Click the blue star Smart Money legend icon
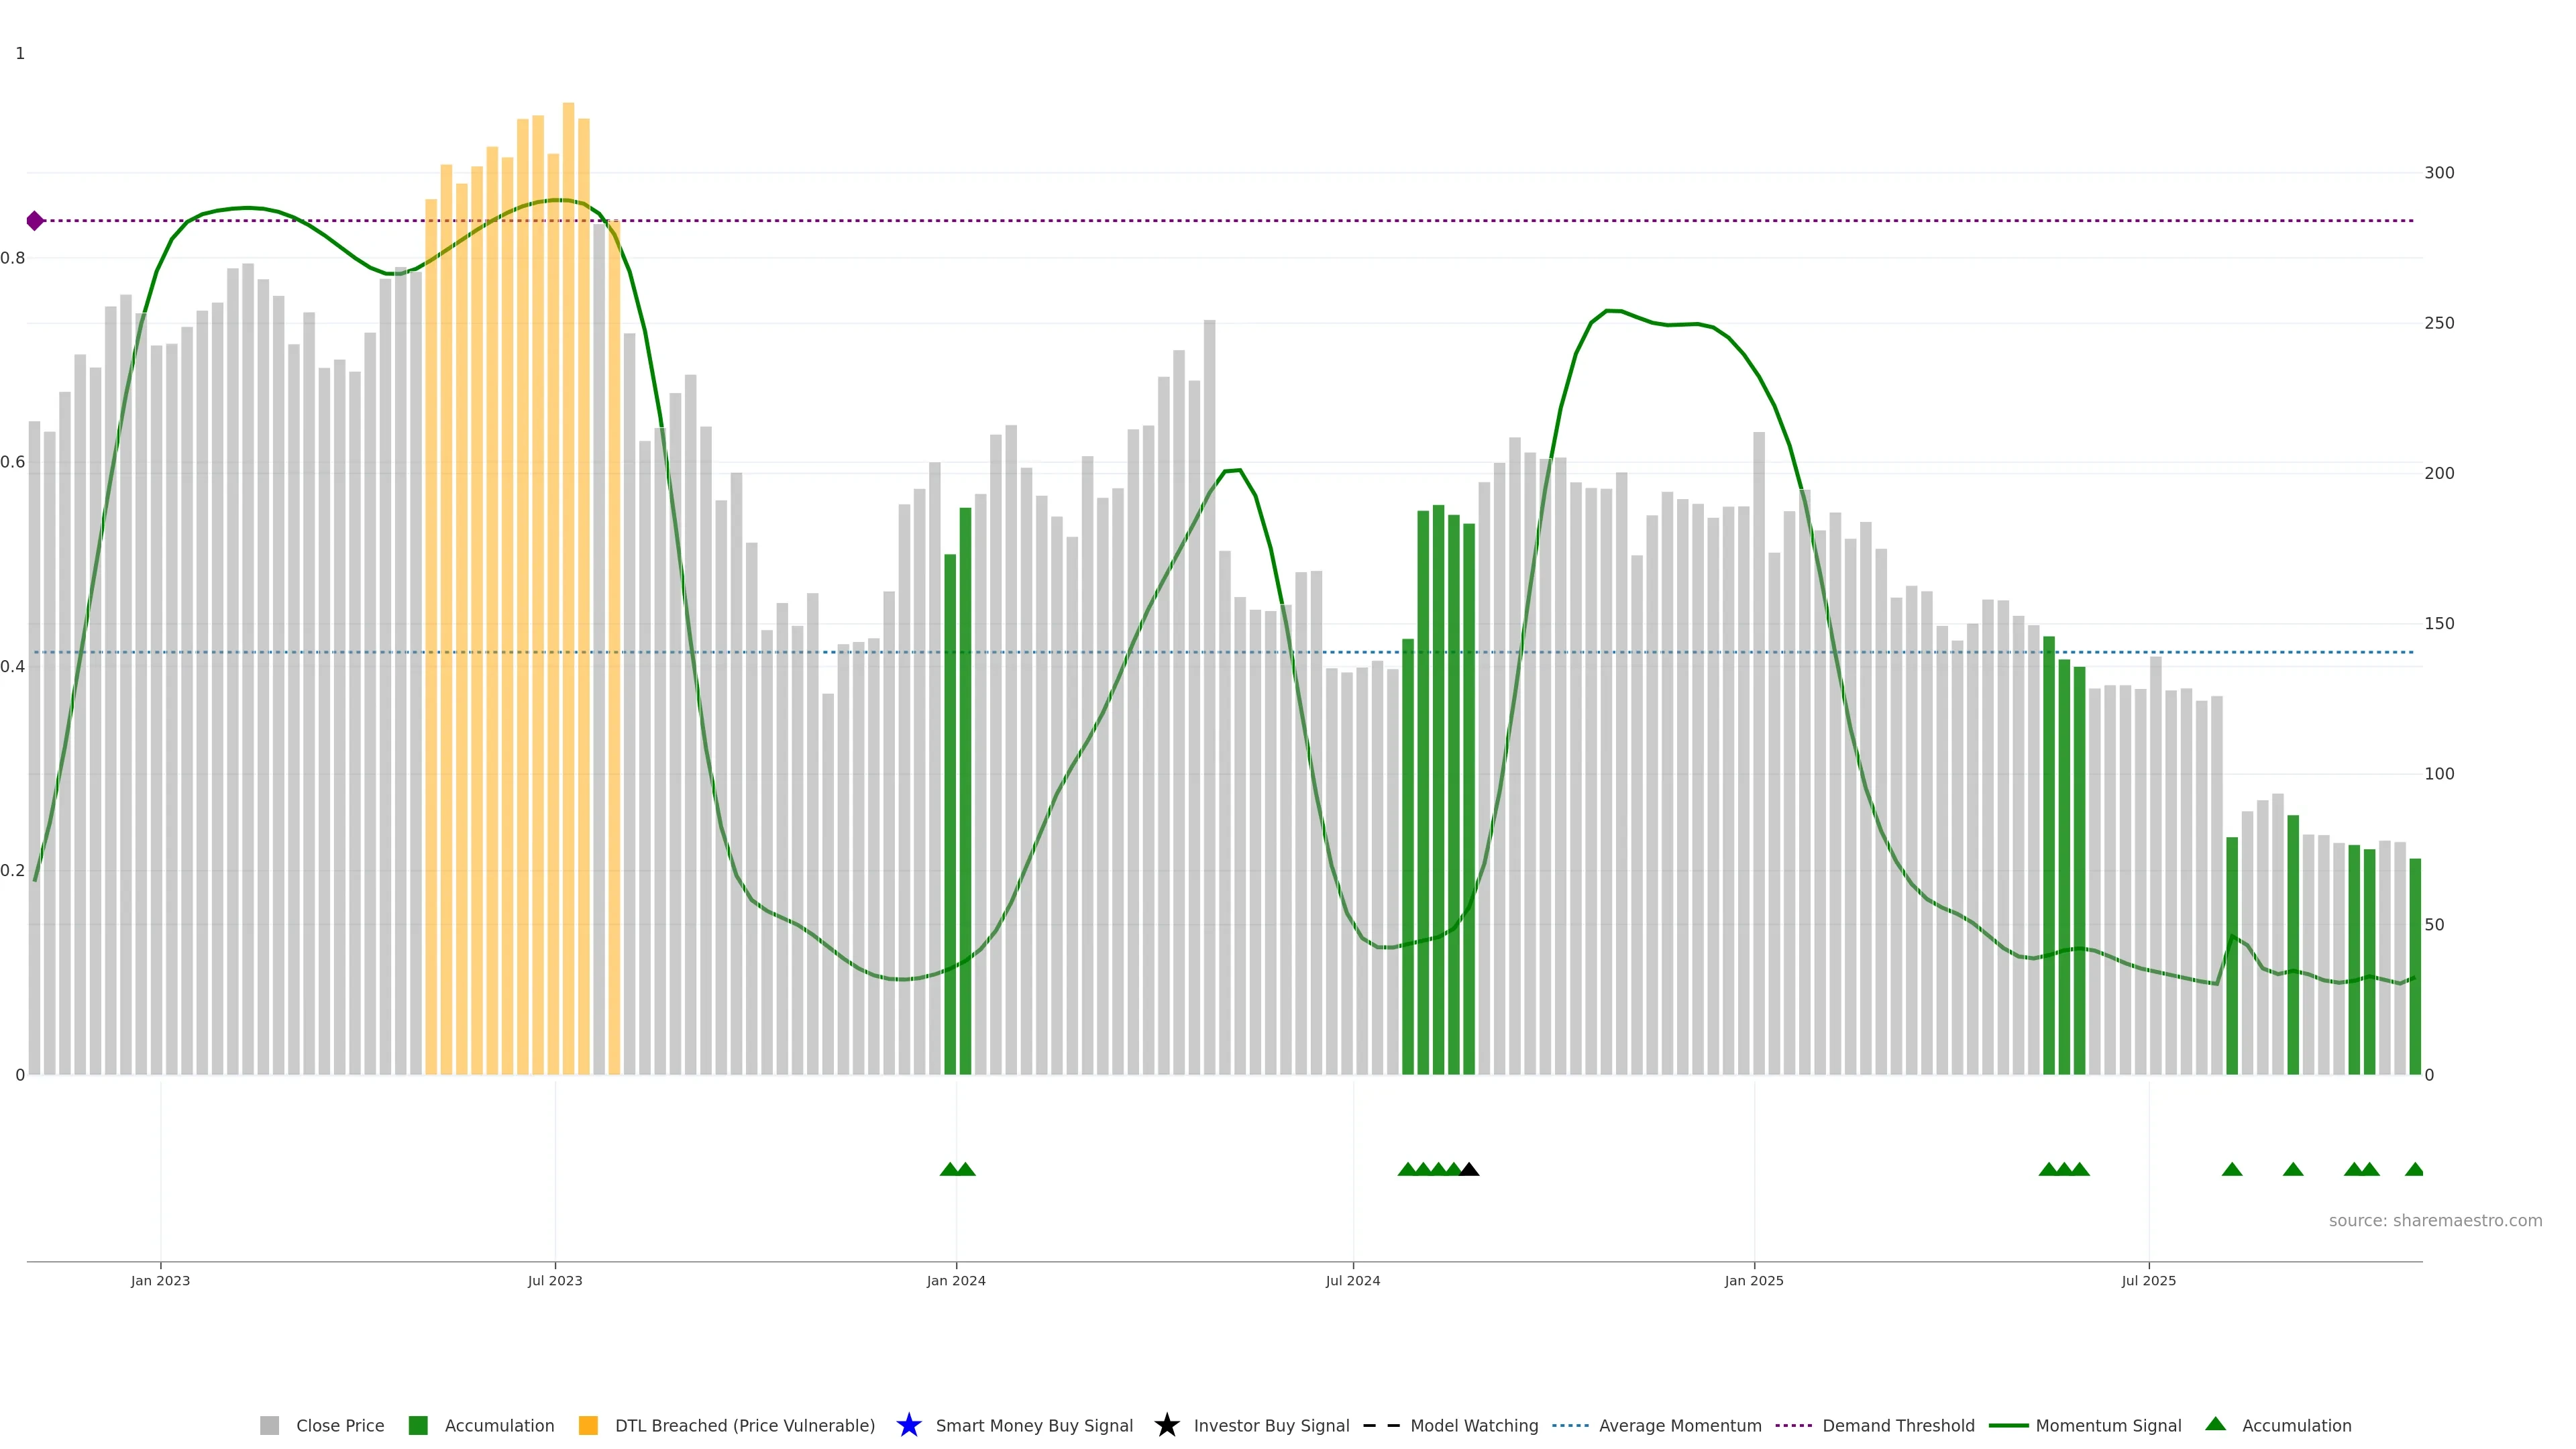The width and height of the screenshot is (2576, 1449). (908, 1425)
